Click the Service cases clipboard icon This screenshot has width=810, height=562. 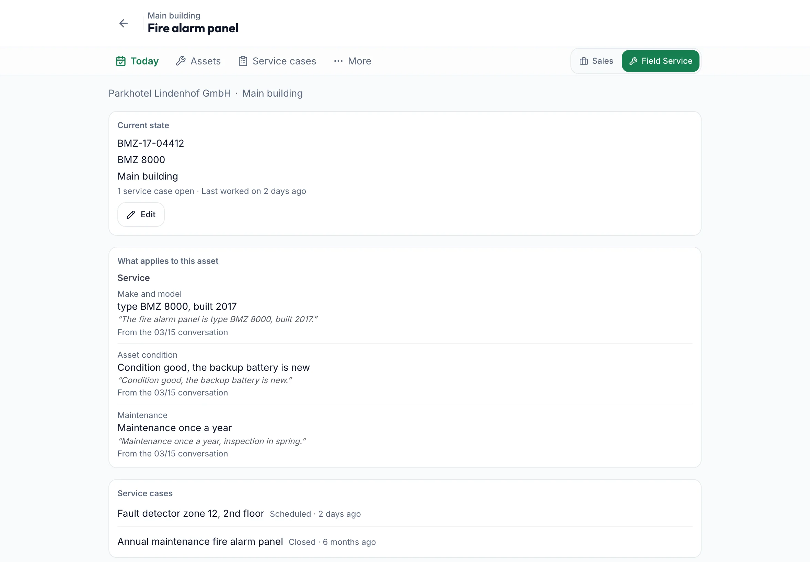click(243, 61)
